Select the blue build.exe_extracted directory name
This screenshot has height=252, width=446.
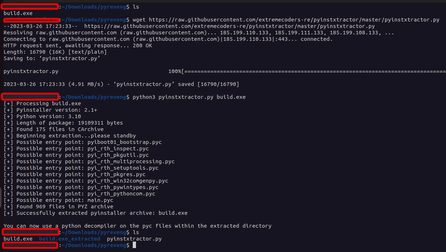tap(70, 239)
